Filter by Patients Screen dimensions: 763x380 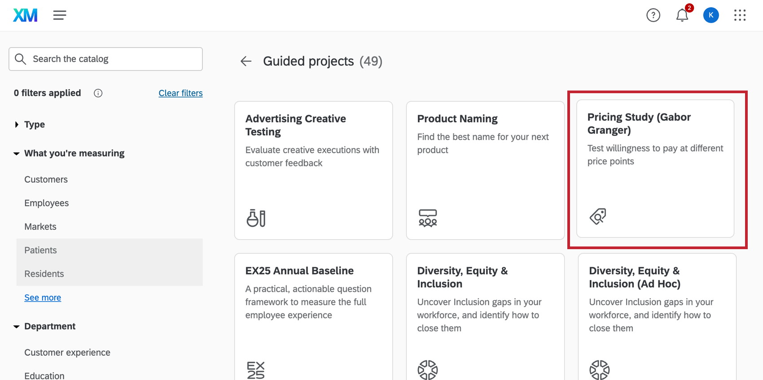[40, 250]
